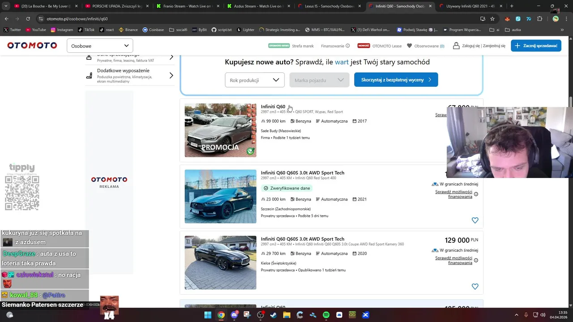The height and width of the screenshot is (322, 573).
Task: Open Binance bookmark
Action: [128, 30]
